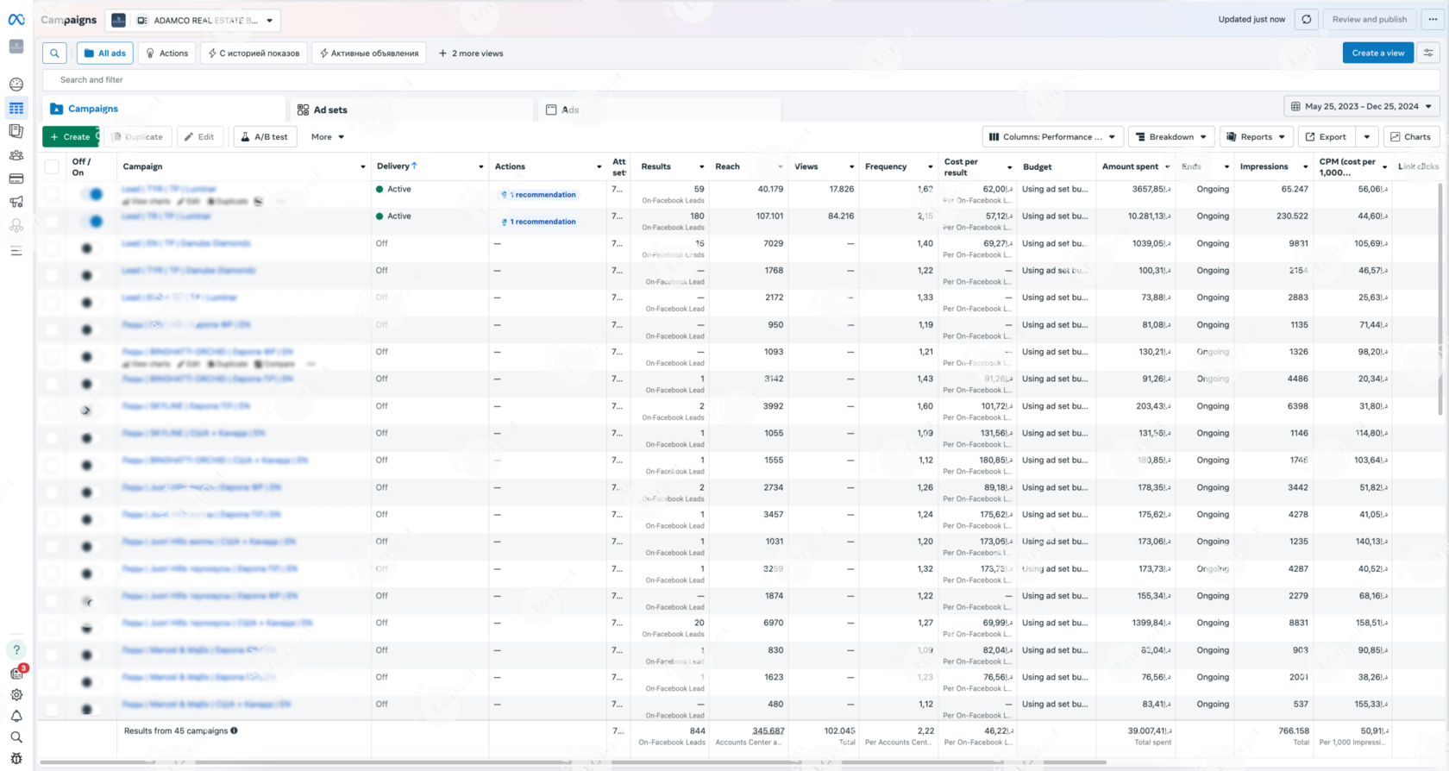This screenshot has height=771, width=1449.
Task: Open the search magnifier in views bar
Action: tap(54, 53)
